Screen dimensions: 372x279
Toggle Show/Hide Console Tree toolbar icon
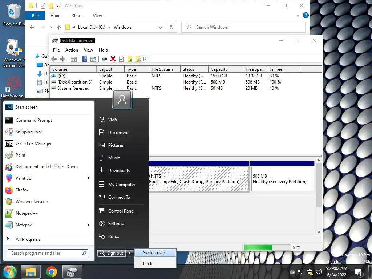[x=74, y=59]
